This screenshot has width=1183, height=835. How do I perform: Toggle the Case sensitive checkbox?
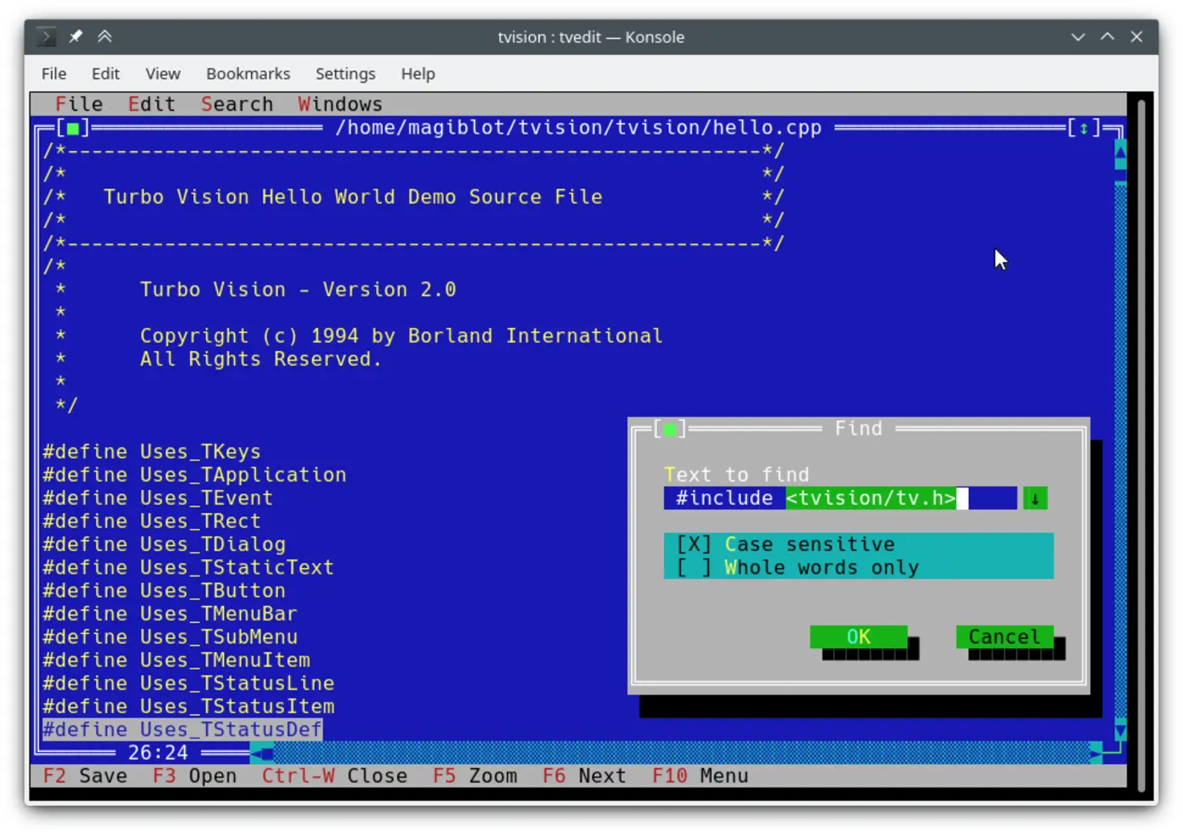click(x=694, y=545)
